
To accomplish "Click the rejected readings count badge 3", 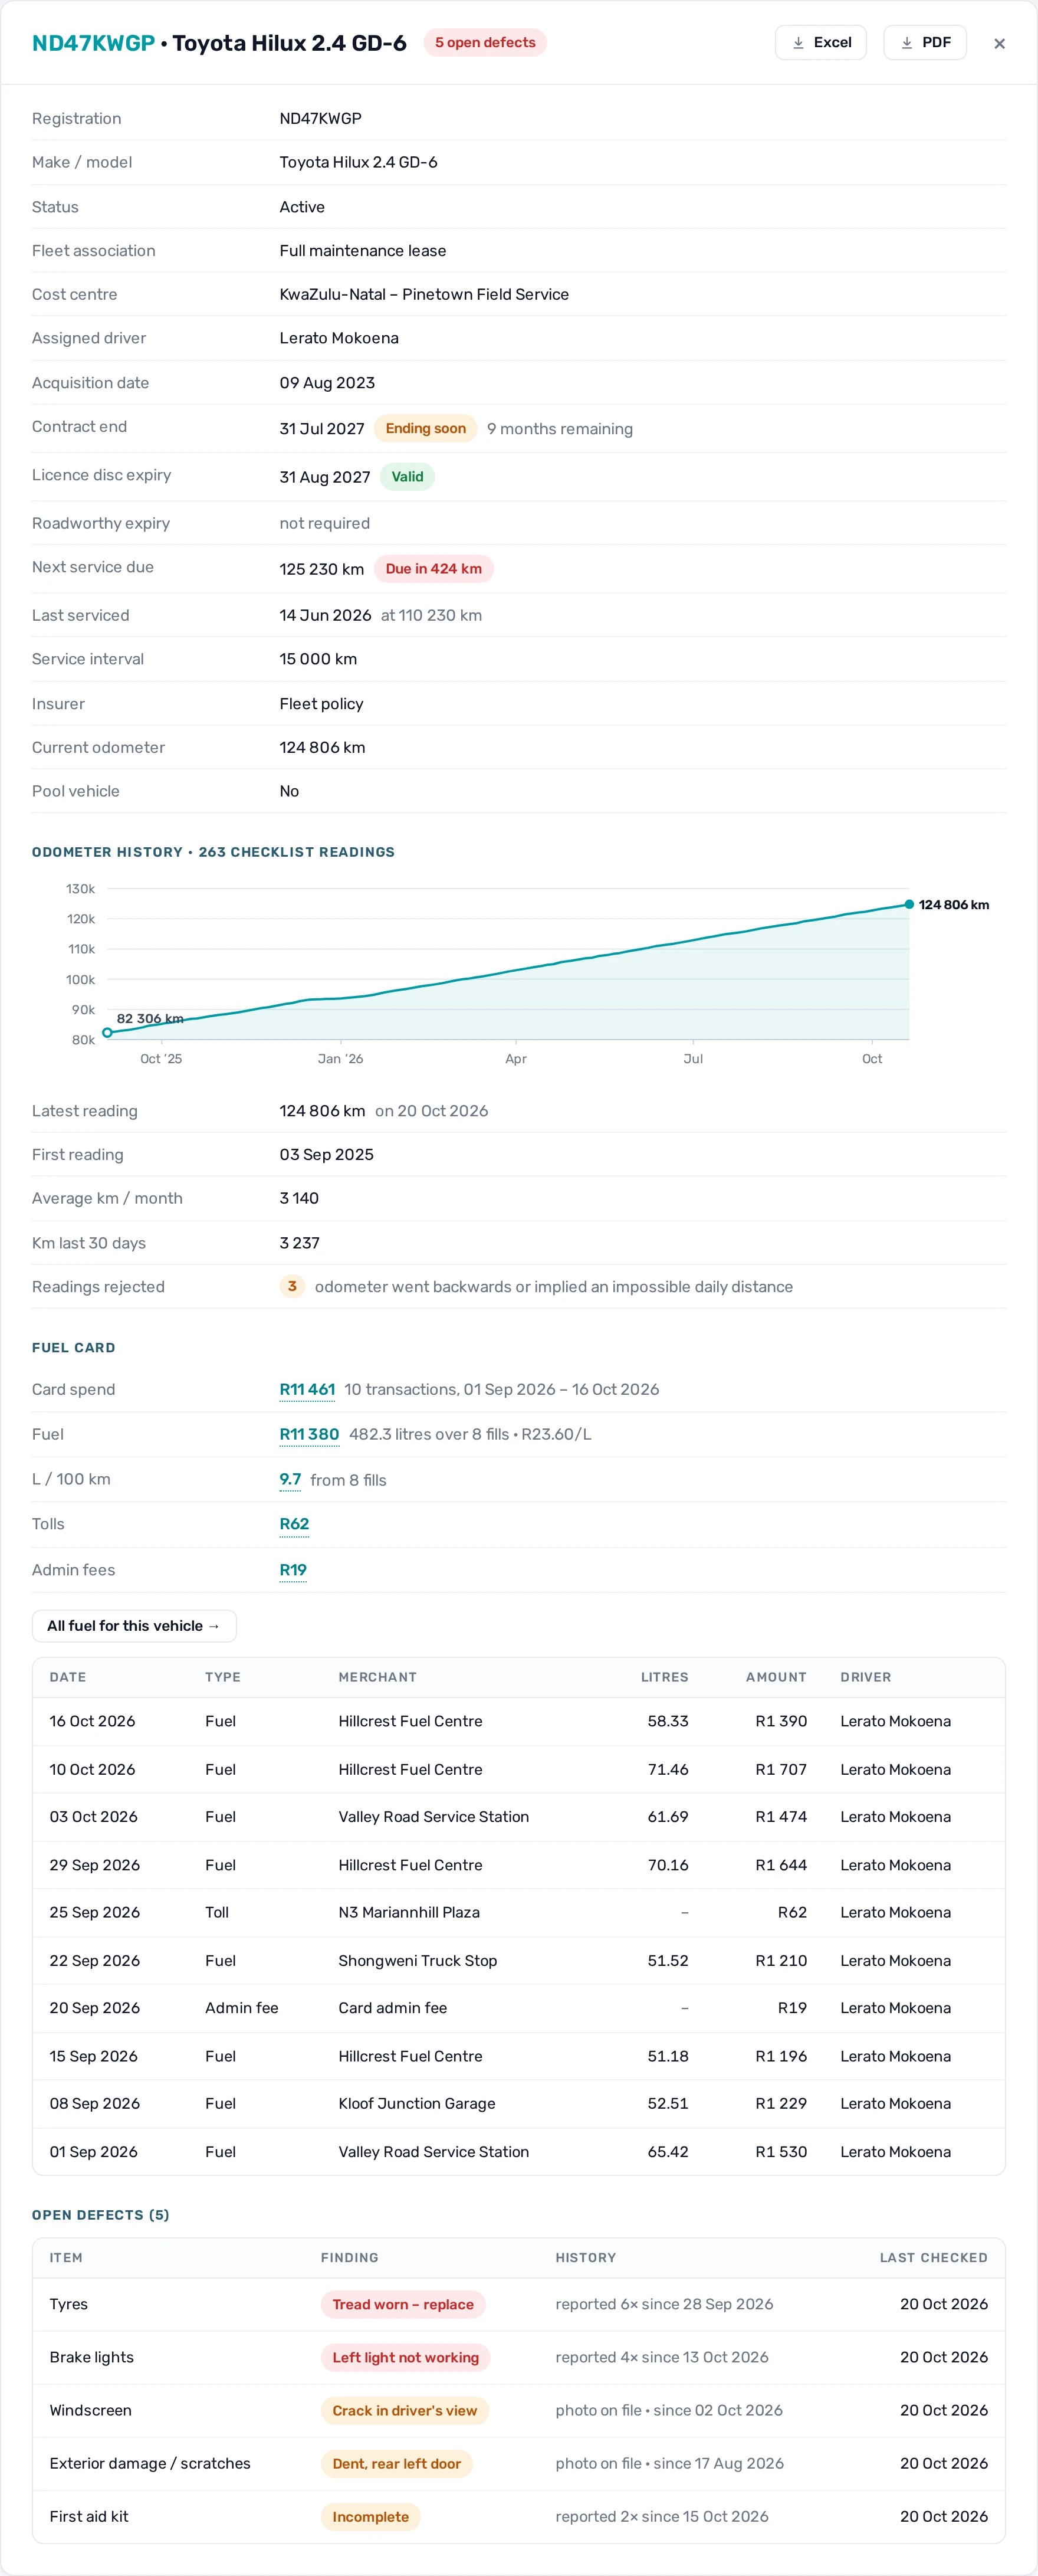I will [292, 1286].
